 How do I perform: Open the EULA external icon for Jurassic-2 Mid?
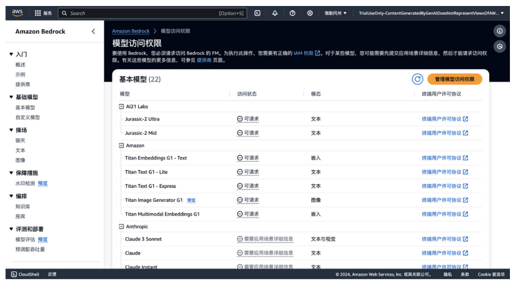(x=466, y=133)
